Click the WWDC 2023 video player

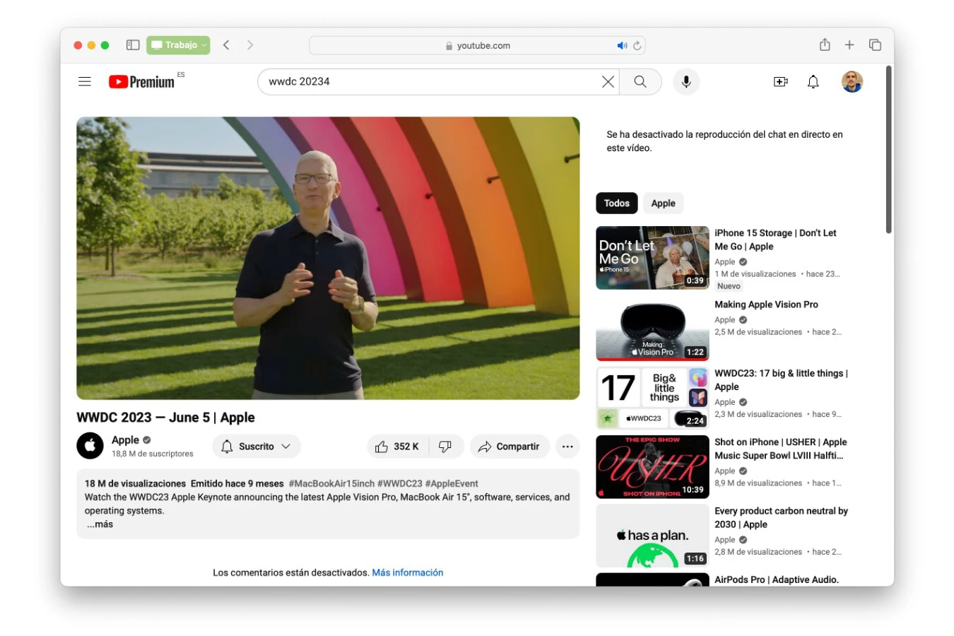328,258
